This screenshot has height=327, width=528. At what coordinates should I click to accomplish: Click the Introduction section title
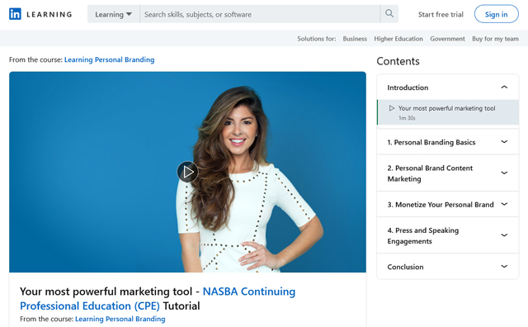[x=408, y=88]
